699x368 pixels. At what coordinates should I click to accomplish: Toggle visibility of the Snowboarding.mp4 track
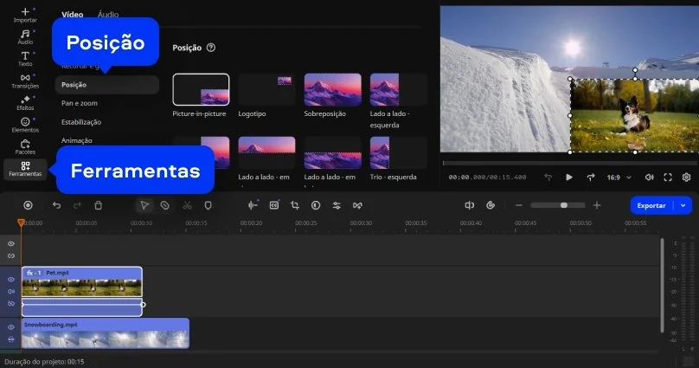click(11, 327)
